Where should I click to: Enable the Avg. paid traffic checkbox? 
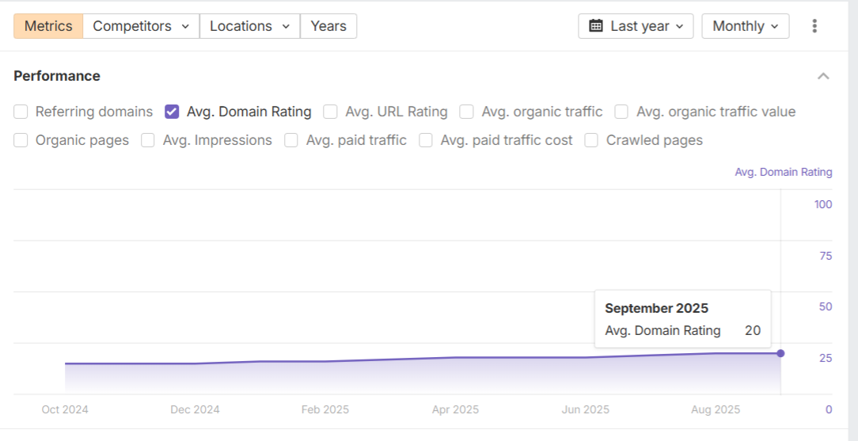(x=291, y=140)
